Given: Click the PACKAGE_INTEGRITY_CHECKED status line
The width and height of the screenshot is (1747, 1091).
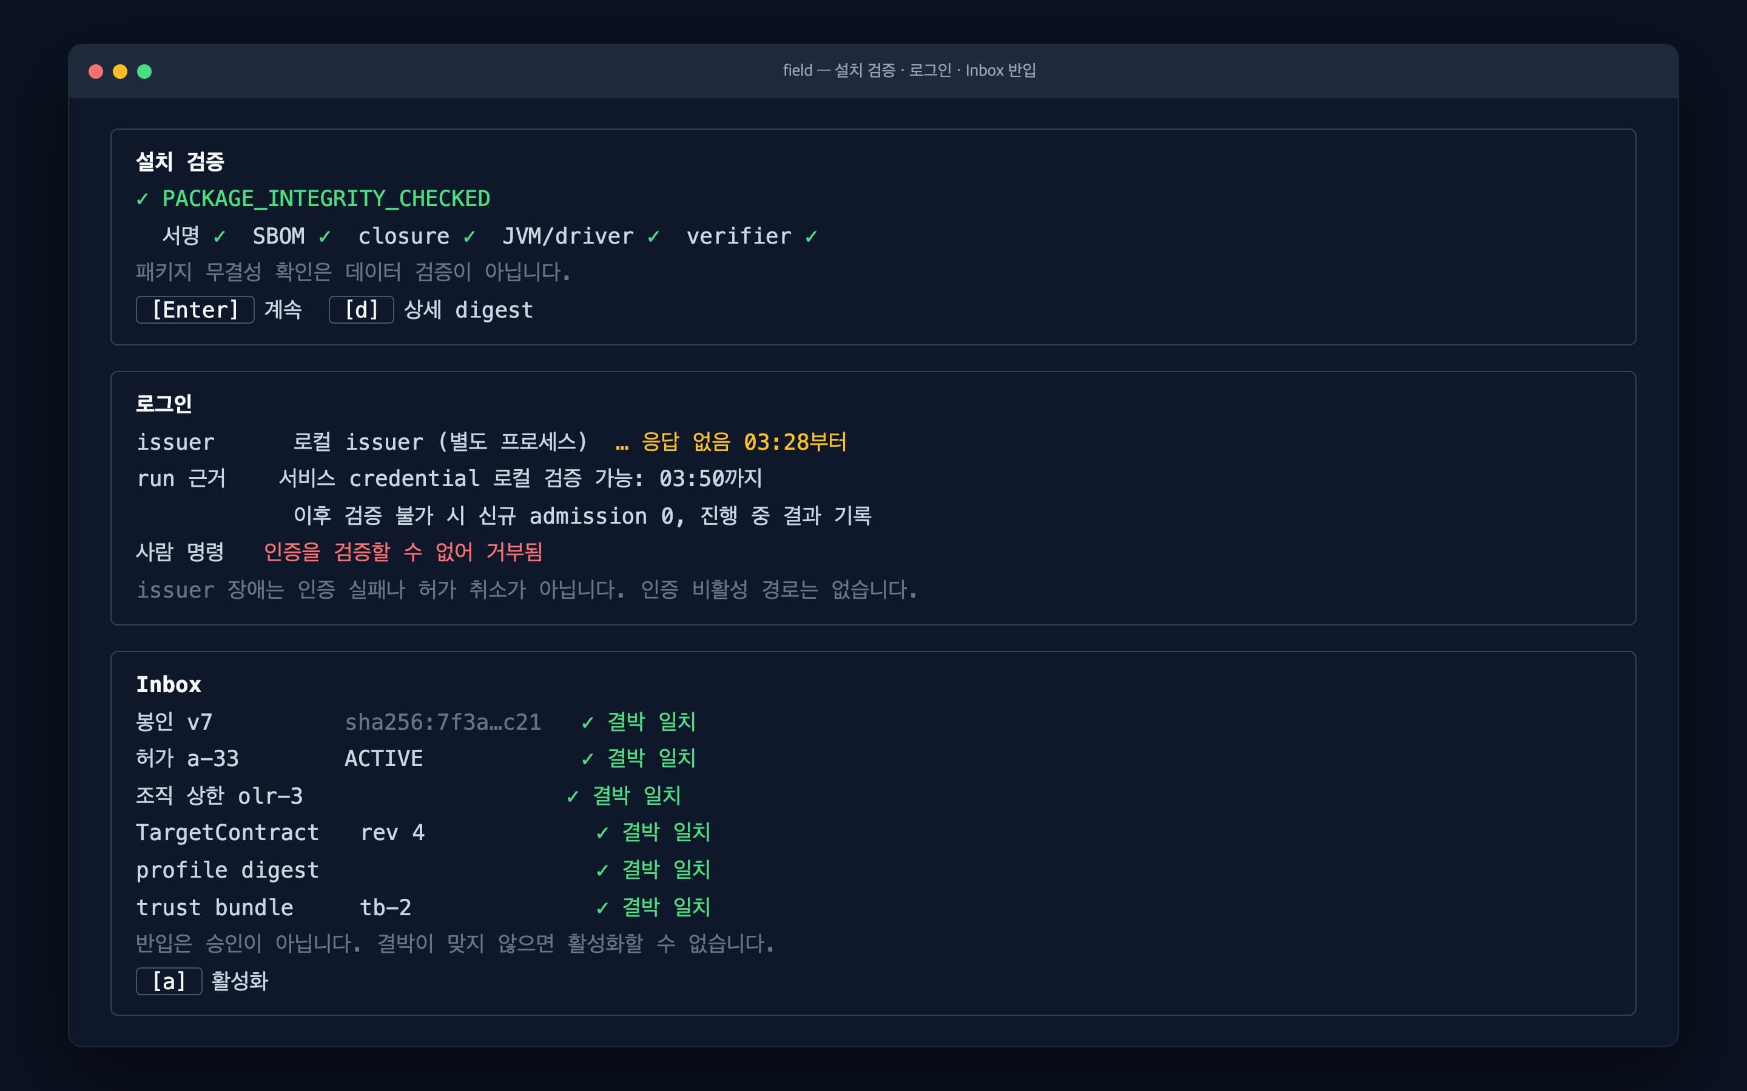Looking at the screenshot, I should [x=313, y=198].
